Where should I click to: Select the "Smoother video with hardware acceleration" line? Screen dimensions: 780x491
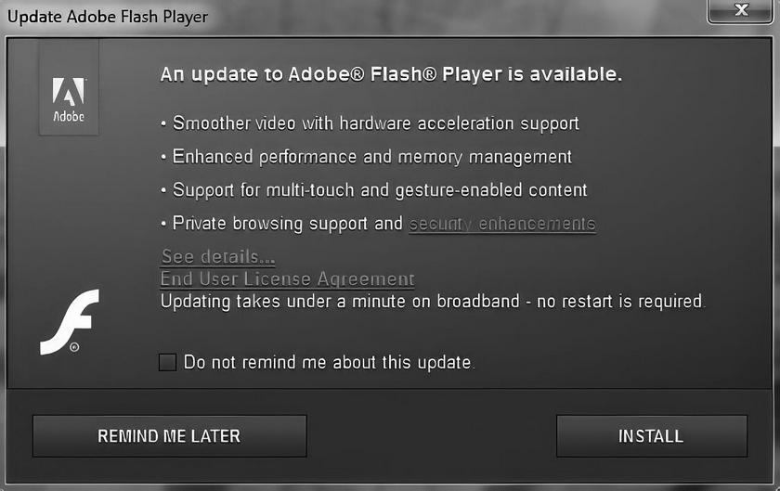tap(375, 123)
